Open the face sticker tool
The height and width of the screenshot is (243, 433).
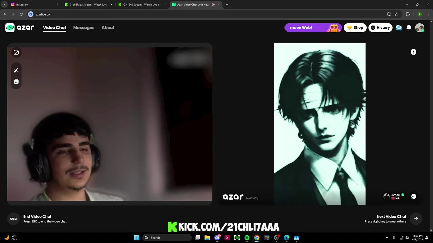click(16, 82)
